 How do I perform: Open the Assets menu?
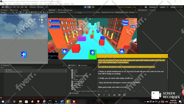click(10, 4)
